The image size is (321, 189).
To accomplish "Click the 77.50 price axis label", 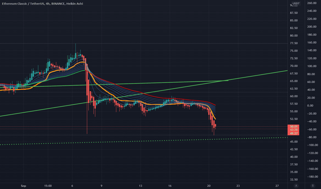I will [x=294, y=43].
